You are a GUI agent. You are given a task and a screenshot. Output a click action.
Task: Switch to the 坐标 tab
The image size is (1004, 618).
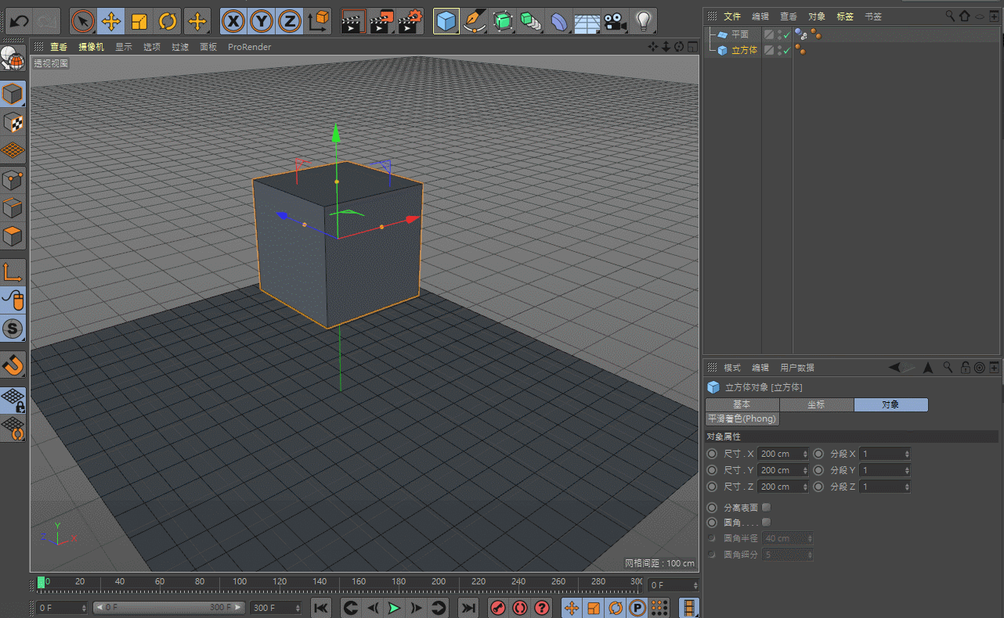tap(817, 404)
